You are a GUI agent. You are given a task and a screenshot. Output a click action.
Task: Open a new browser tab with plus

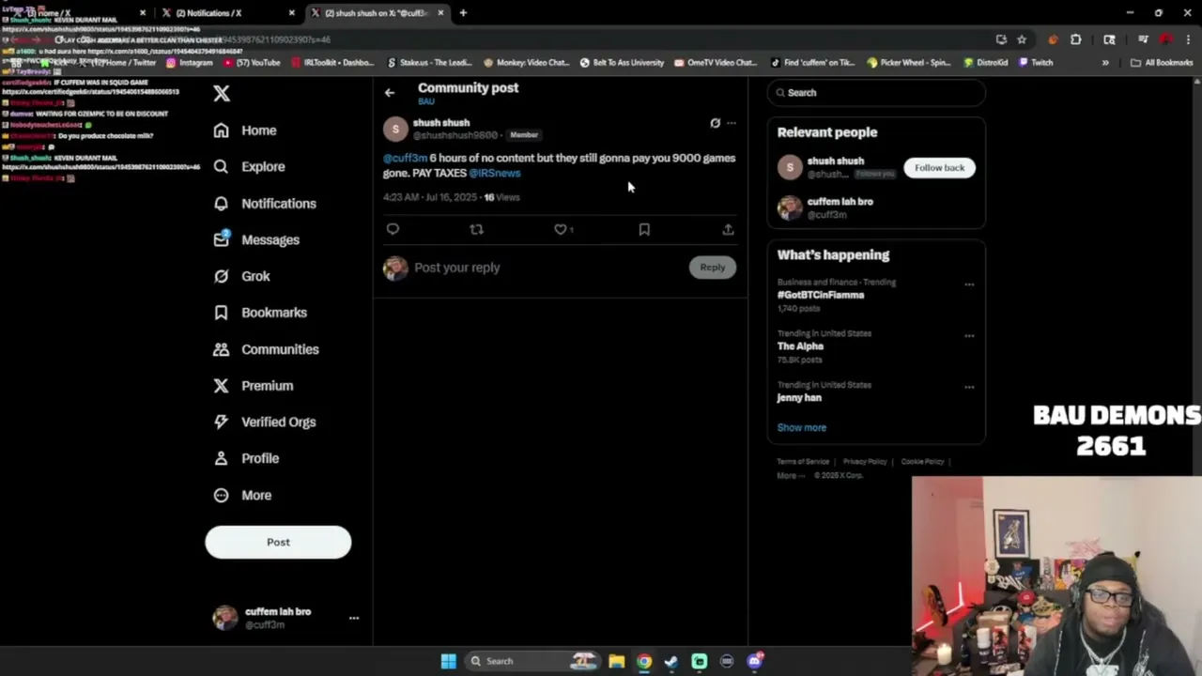pos(463,13)
